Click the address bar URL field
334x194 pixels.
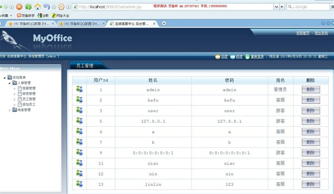(x=173, y=7)
